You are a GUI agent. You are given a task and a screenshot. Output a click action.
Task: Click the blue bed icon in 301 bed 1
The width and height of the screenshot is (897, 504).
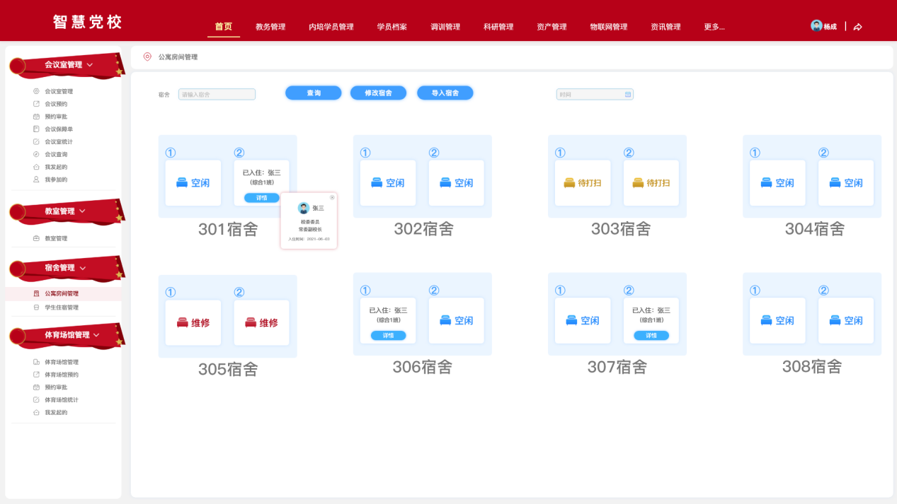point(182,183)
